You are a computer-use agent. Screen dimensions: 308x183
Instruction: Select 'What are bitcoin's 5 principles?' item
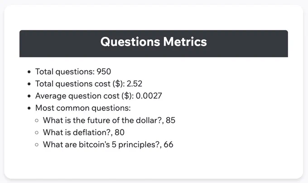click(108, 145)
